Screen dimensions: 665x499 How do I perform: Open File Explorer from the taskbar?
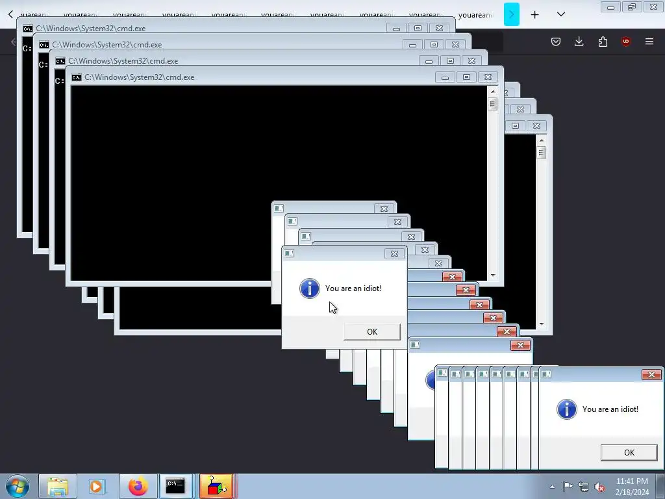[x=58, y=486]
